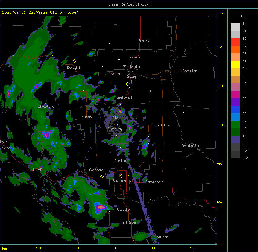The height and width of the screenshot is (252, 258).
Task: Click the pink storm core west of Okotoks
Action: (x=101, y=207)
